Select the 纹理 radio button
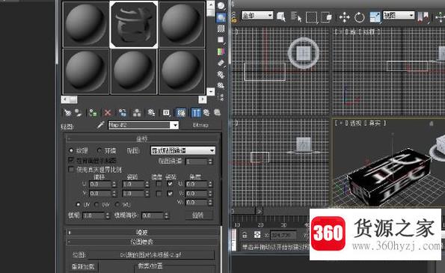445x273 pixels. point(71,150)
